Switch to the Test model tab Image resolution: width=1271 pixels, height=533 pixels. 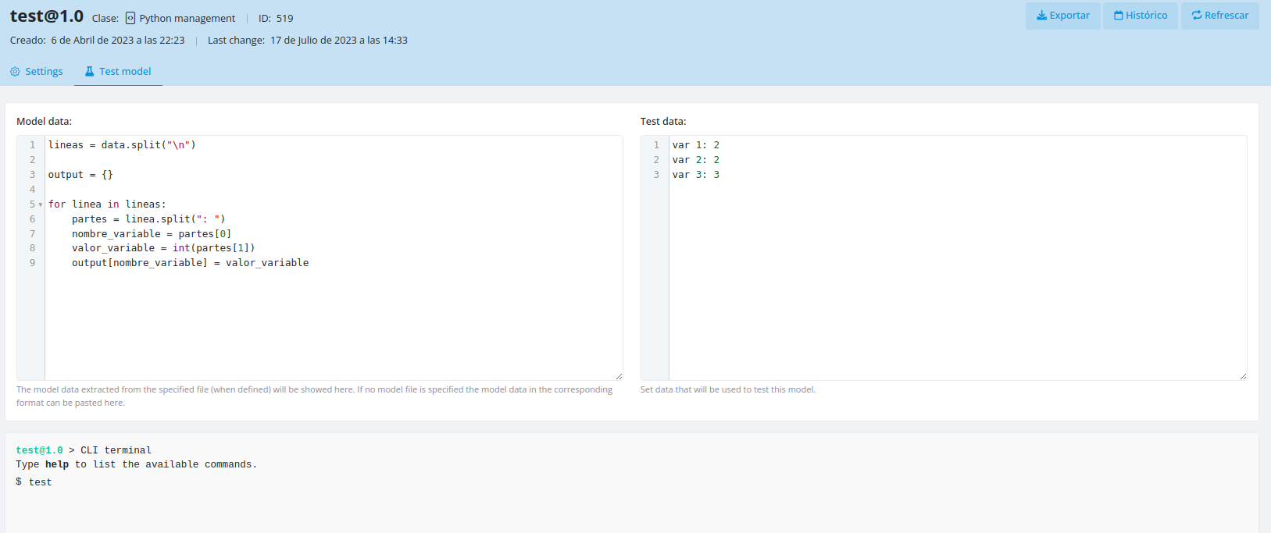click(x=118, y=72)
